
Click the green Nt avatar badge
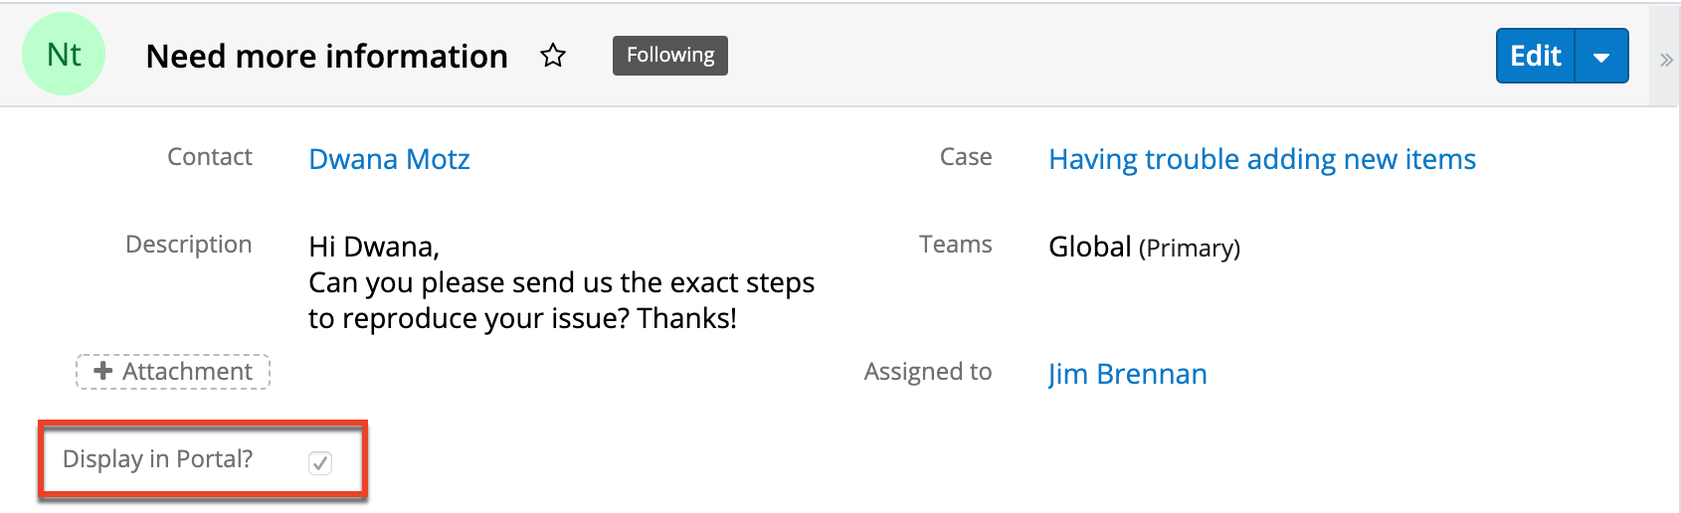[64, 55]
